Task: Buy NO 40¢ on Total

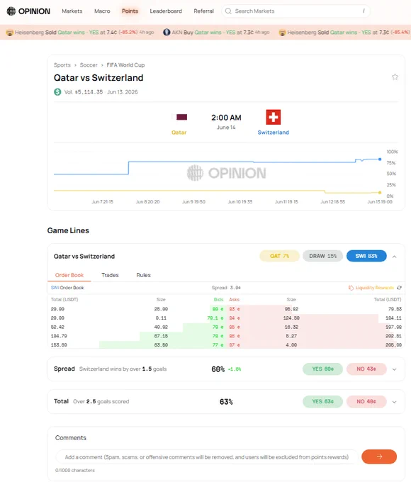Action: coord(366,401)
